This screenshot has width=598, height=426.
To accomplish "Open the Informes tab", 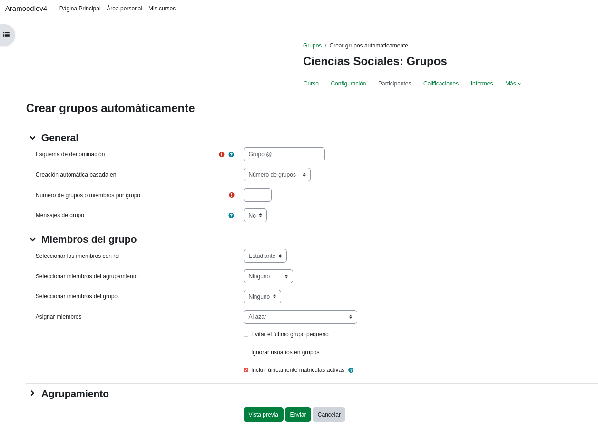I will pyautogui.click(x=482, y=84).
